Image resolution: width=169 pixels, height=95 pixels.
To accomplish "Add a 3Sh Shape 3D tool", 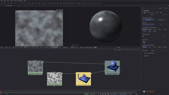I will point(33,3).
